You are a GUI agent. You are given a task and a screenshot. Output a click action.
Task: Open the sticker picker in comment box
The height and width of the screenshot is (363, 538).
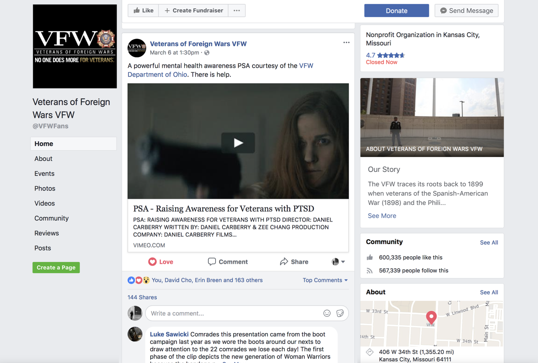339,313
